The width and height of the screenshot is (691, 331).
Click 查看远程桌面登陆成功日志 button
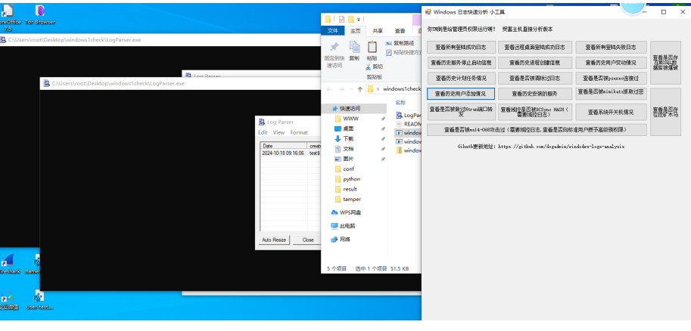(x=535, y=47)
